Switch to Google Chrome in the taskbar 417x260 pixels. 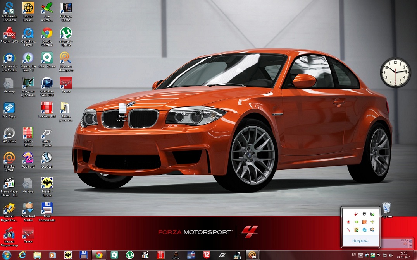tap(99, 255)
